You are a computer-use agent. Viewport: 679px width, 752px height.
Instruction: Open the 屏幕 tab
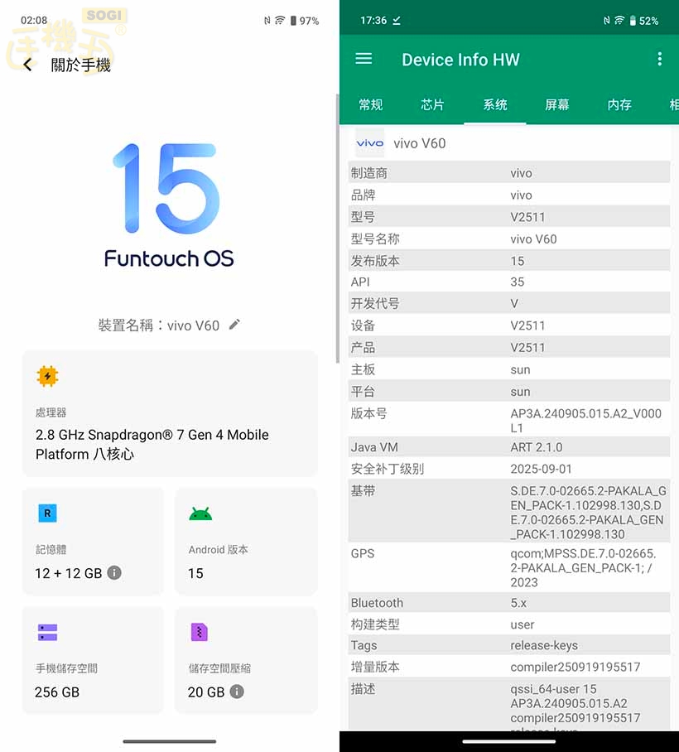556,105
